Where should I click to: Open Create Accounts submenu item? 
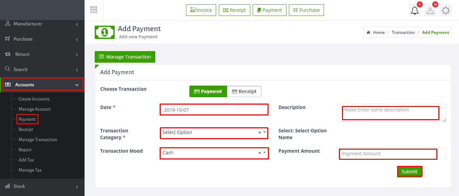34,99
